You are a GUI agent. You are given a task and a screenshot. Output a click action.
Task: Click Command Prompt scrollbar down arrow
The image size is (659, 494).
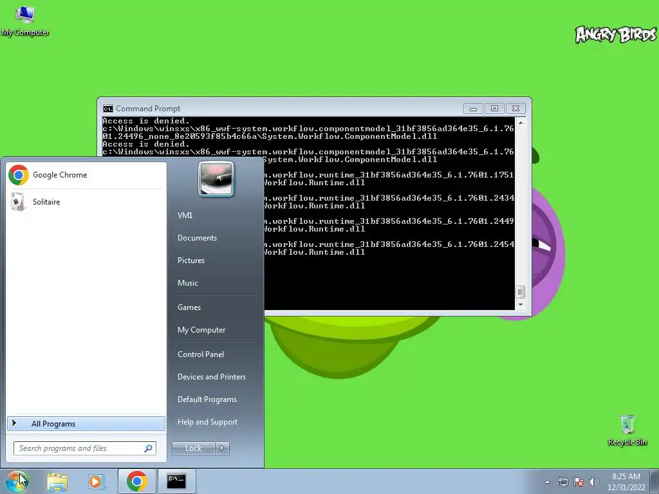click(520, 305)
